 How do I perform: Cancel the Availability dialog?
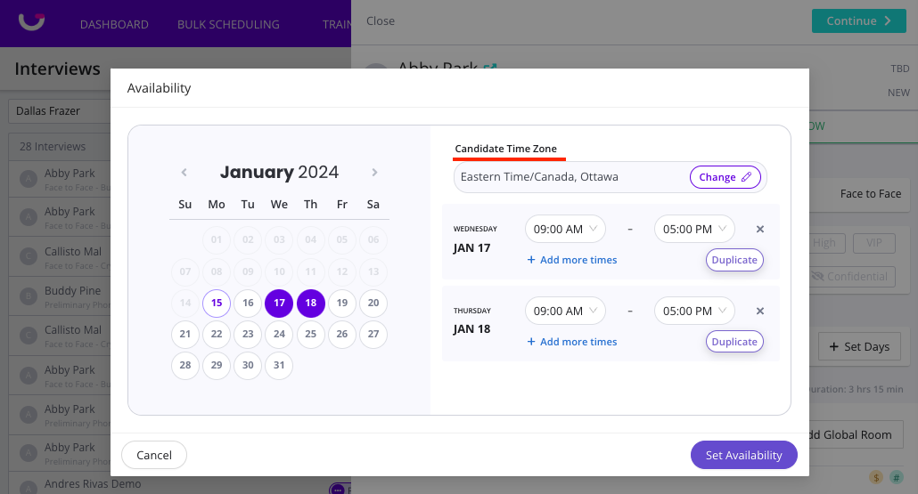pos(154,455)
